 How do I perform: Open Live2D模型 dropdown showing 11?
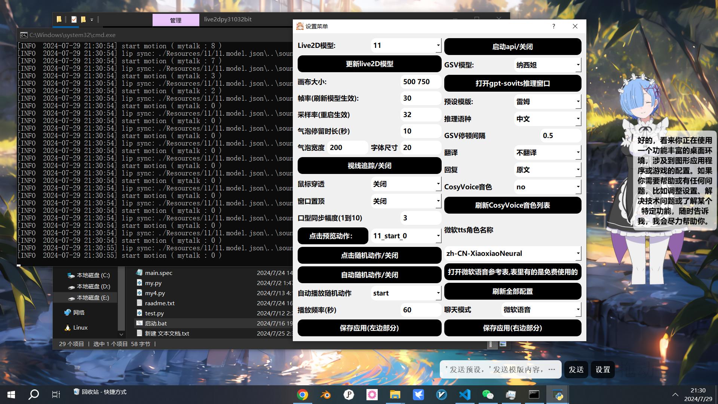click(406, 46)
